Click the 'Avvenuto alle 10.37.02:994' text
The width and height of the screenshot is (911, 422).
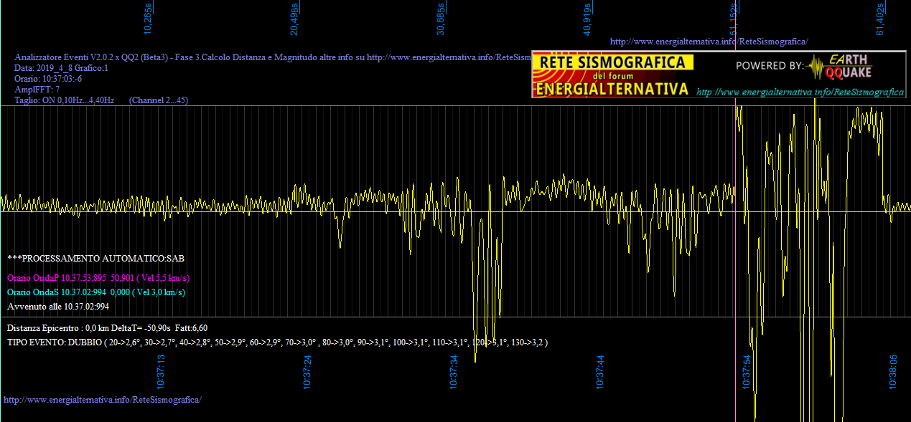click(x=58, y=307)
